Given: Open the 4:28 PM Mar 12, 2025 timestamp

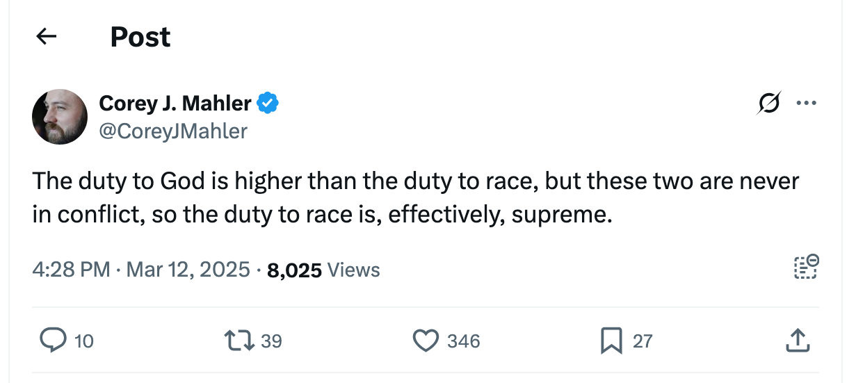Looking at the screenshot, I should [x=140, y=270].
